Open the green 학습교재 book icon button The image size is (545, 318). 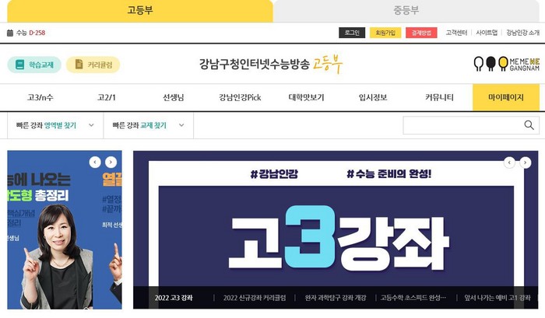click(x=34, y=65)
